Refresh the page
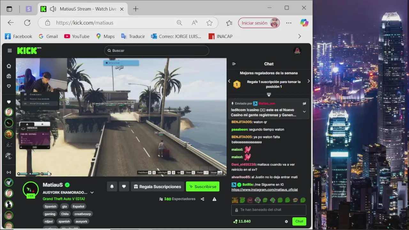This screenshot has height=230, width=409. [x=27, y=23]
